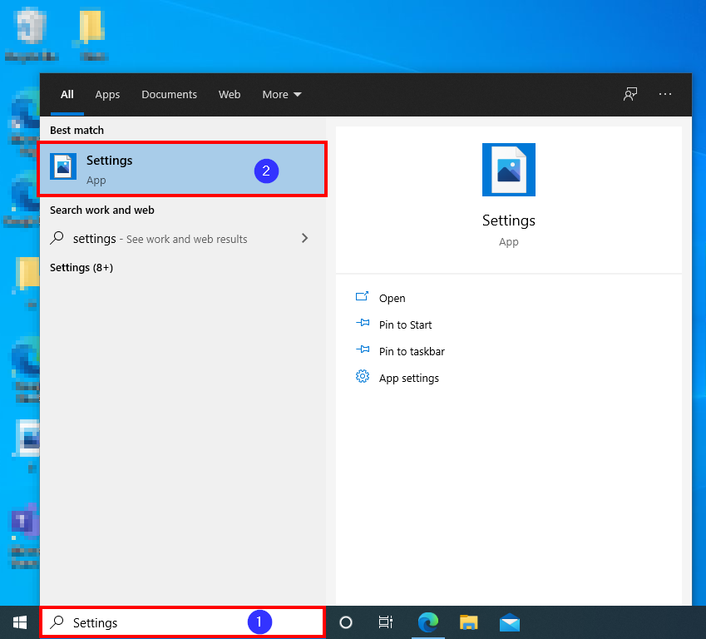Switch to the Web search tab

tap(230, 95)
